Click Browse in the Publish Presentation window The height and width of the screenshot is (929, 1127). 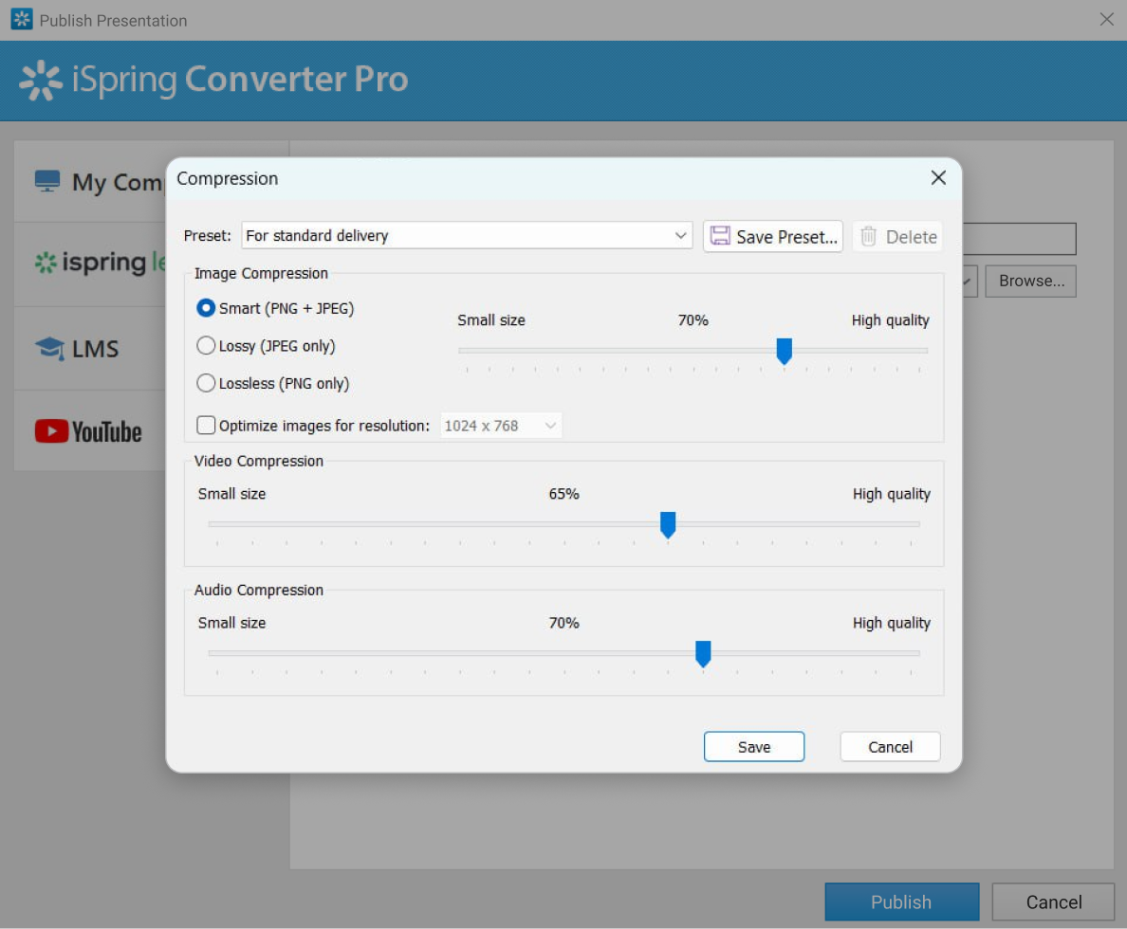pos(1030,281)
